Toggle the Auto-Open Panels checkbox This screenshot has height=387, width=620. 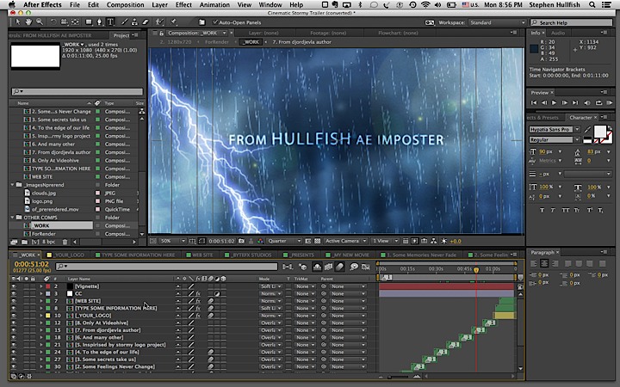215,22
